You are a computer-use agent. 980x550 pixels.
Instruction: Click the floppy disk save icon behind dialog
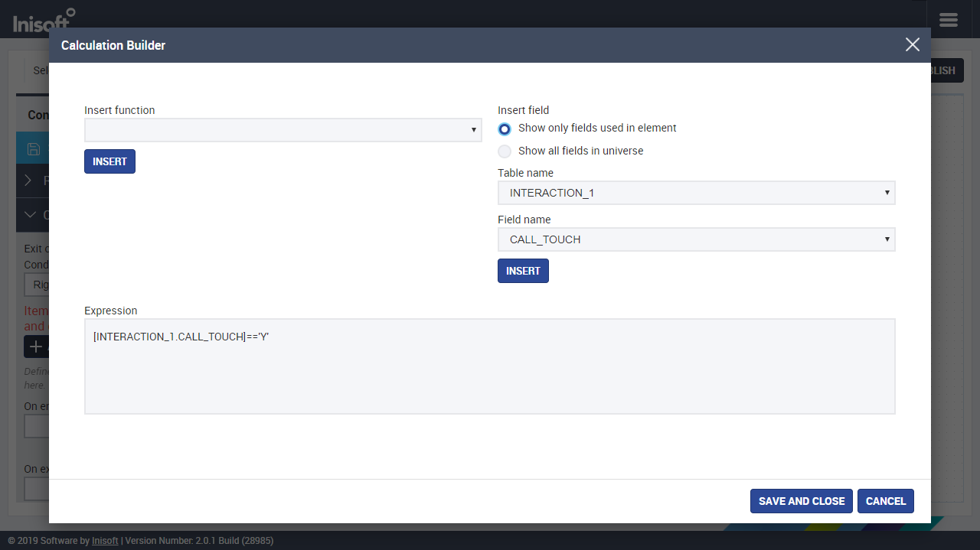pos(33,149)
